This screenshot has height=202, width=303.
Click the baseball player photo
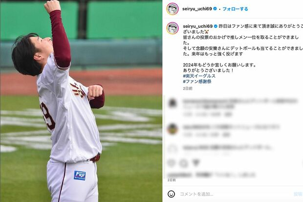(81, 101)
